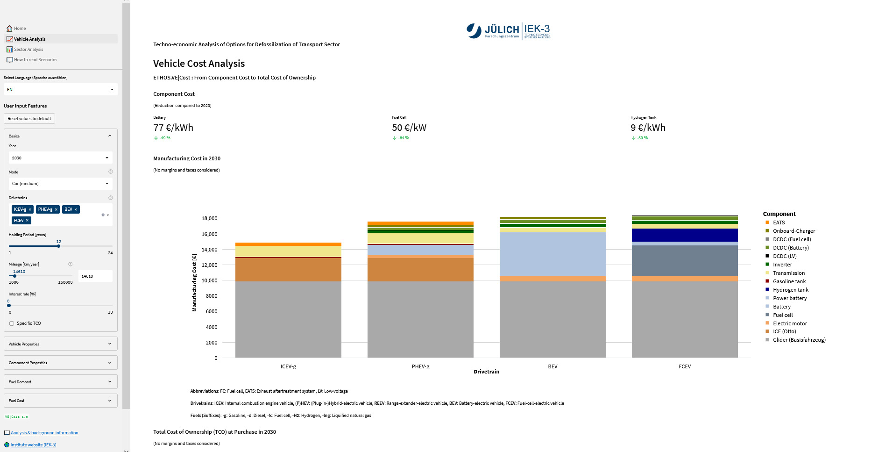Enable the Specific TCO checkbox
871x452 pixels.
pos(12,323)
